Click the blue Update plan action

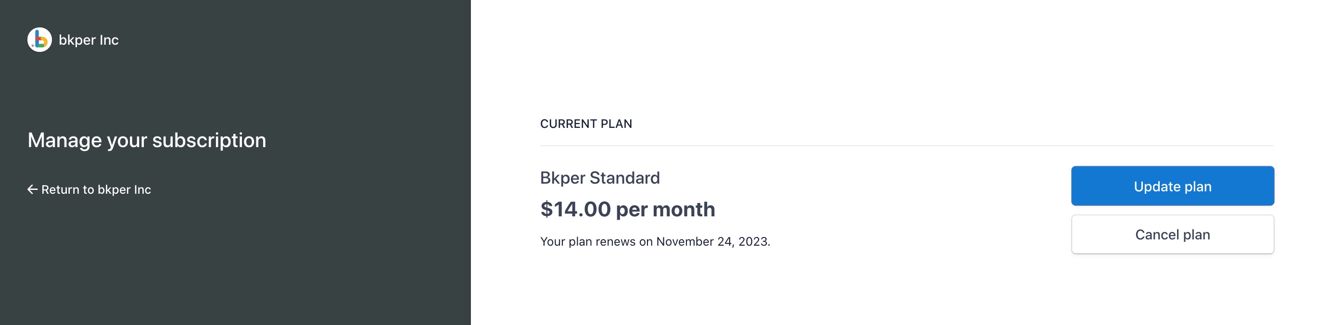click(1172, 186)
